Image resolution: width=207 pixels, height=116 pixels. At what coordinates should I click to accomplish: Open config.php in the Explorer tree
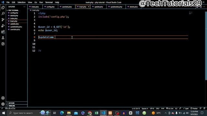(14, 13)
